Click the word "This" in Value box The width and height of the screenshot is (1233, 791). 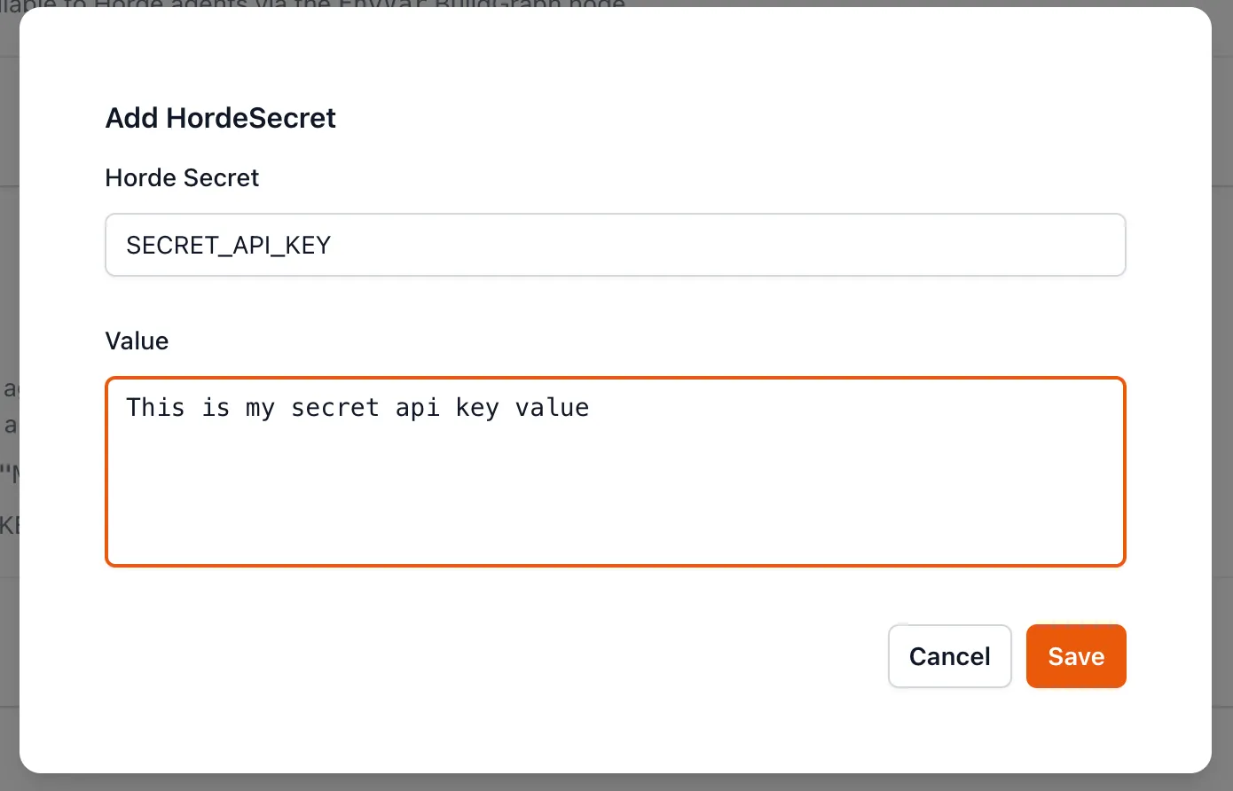coord(155,408)
